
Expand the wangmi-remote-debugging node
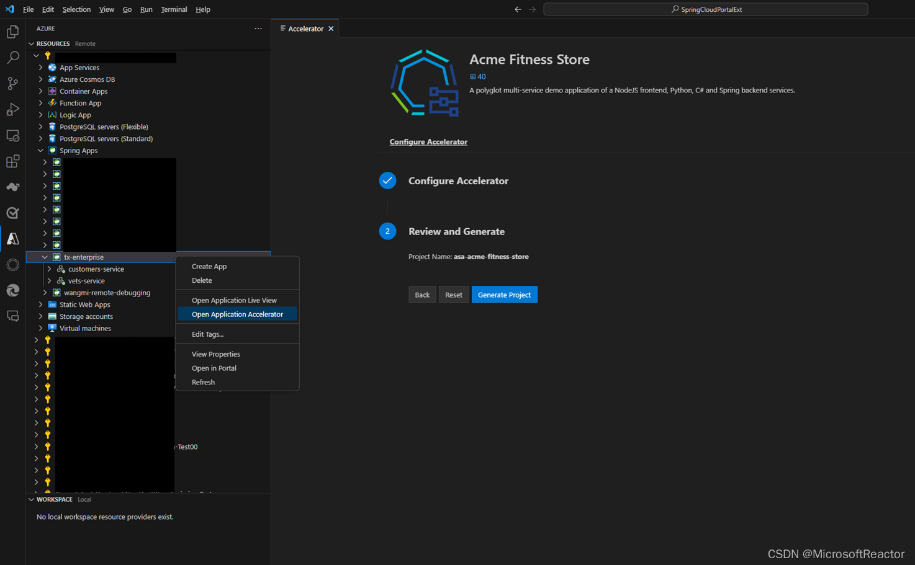[x=45, y=293]
